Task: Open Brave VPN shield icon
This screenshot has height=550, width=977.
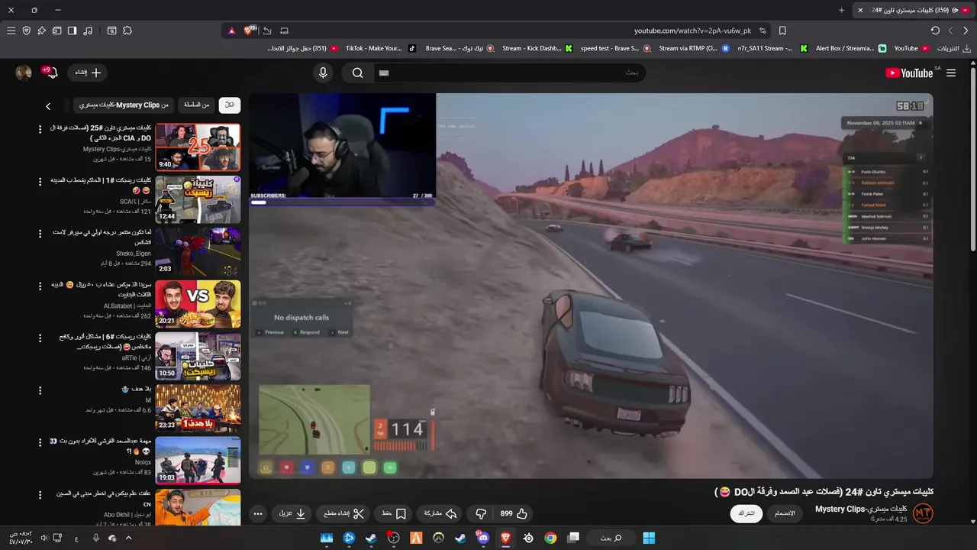Action: tap(26, 31)
